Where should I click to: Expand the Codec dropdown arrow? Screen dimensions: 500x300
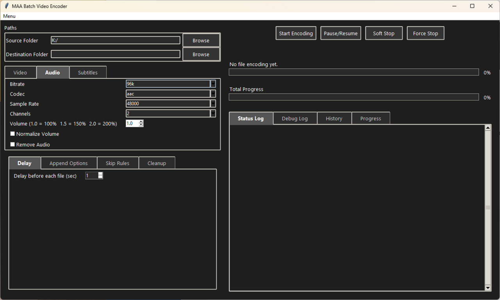[213, 94]
